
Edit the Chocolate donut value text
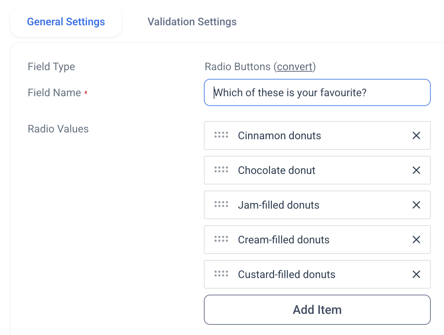pyautogui.click(x=277, y=170)
